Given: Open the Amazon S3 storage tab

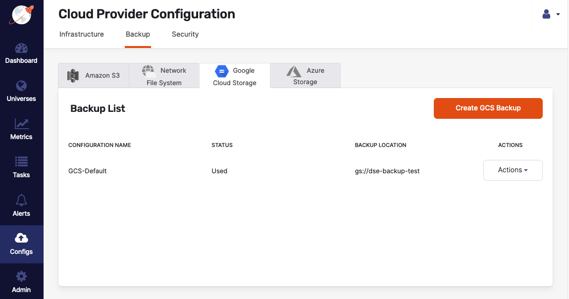Looking at the screenshot, I should [x=94, y=76].
